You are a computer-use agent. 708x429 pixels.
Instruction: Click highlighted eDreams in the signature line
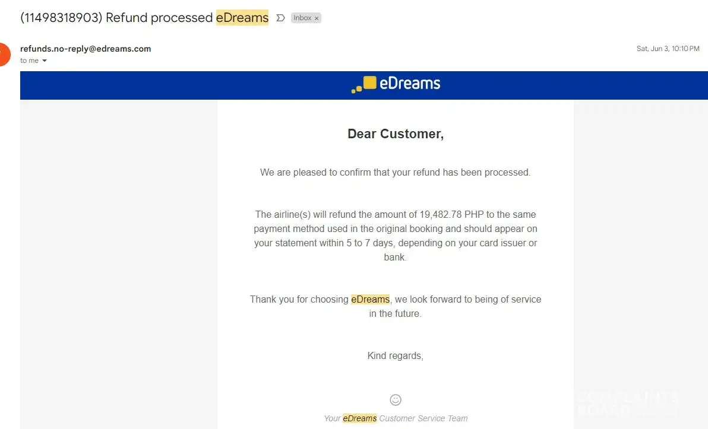359,418
